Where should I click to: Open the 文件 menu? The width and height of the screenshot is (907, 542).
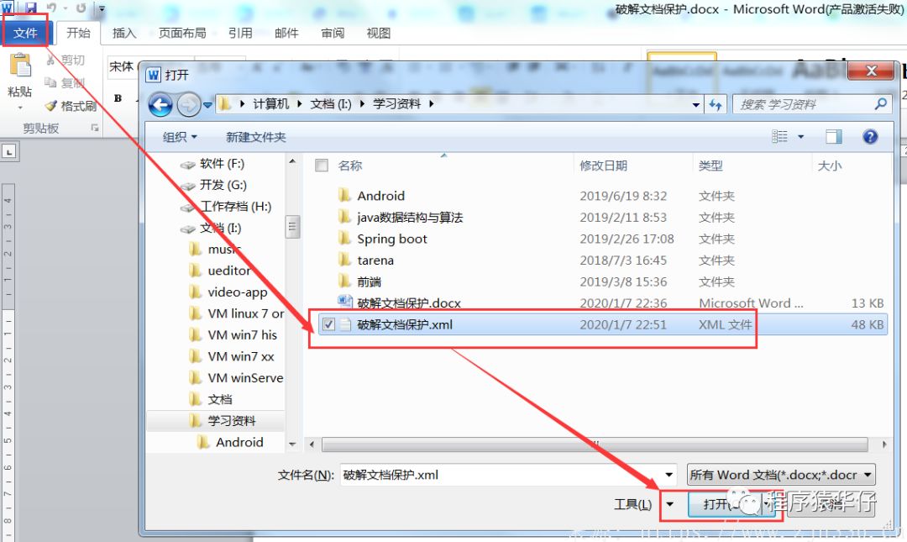[x=26, y=33]
